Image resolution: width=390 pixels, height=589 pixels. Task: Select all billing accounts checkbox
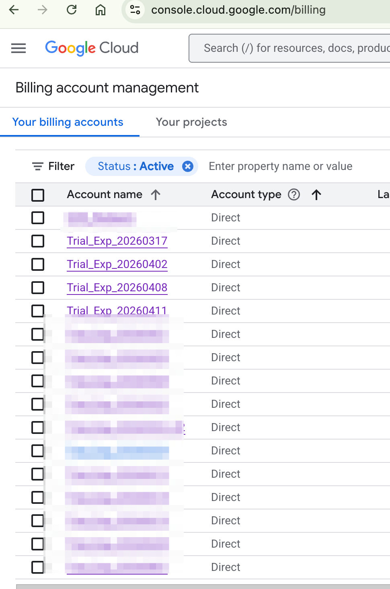[38, 195]
